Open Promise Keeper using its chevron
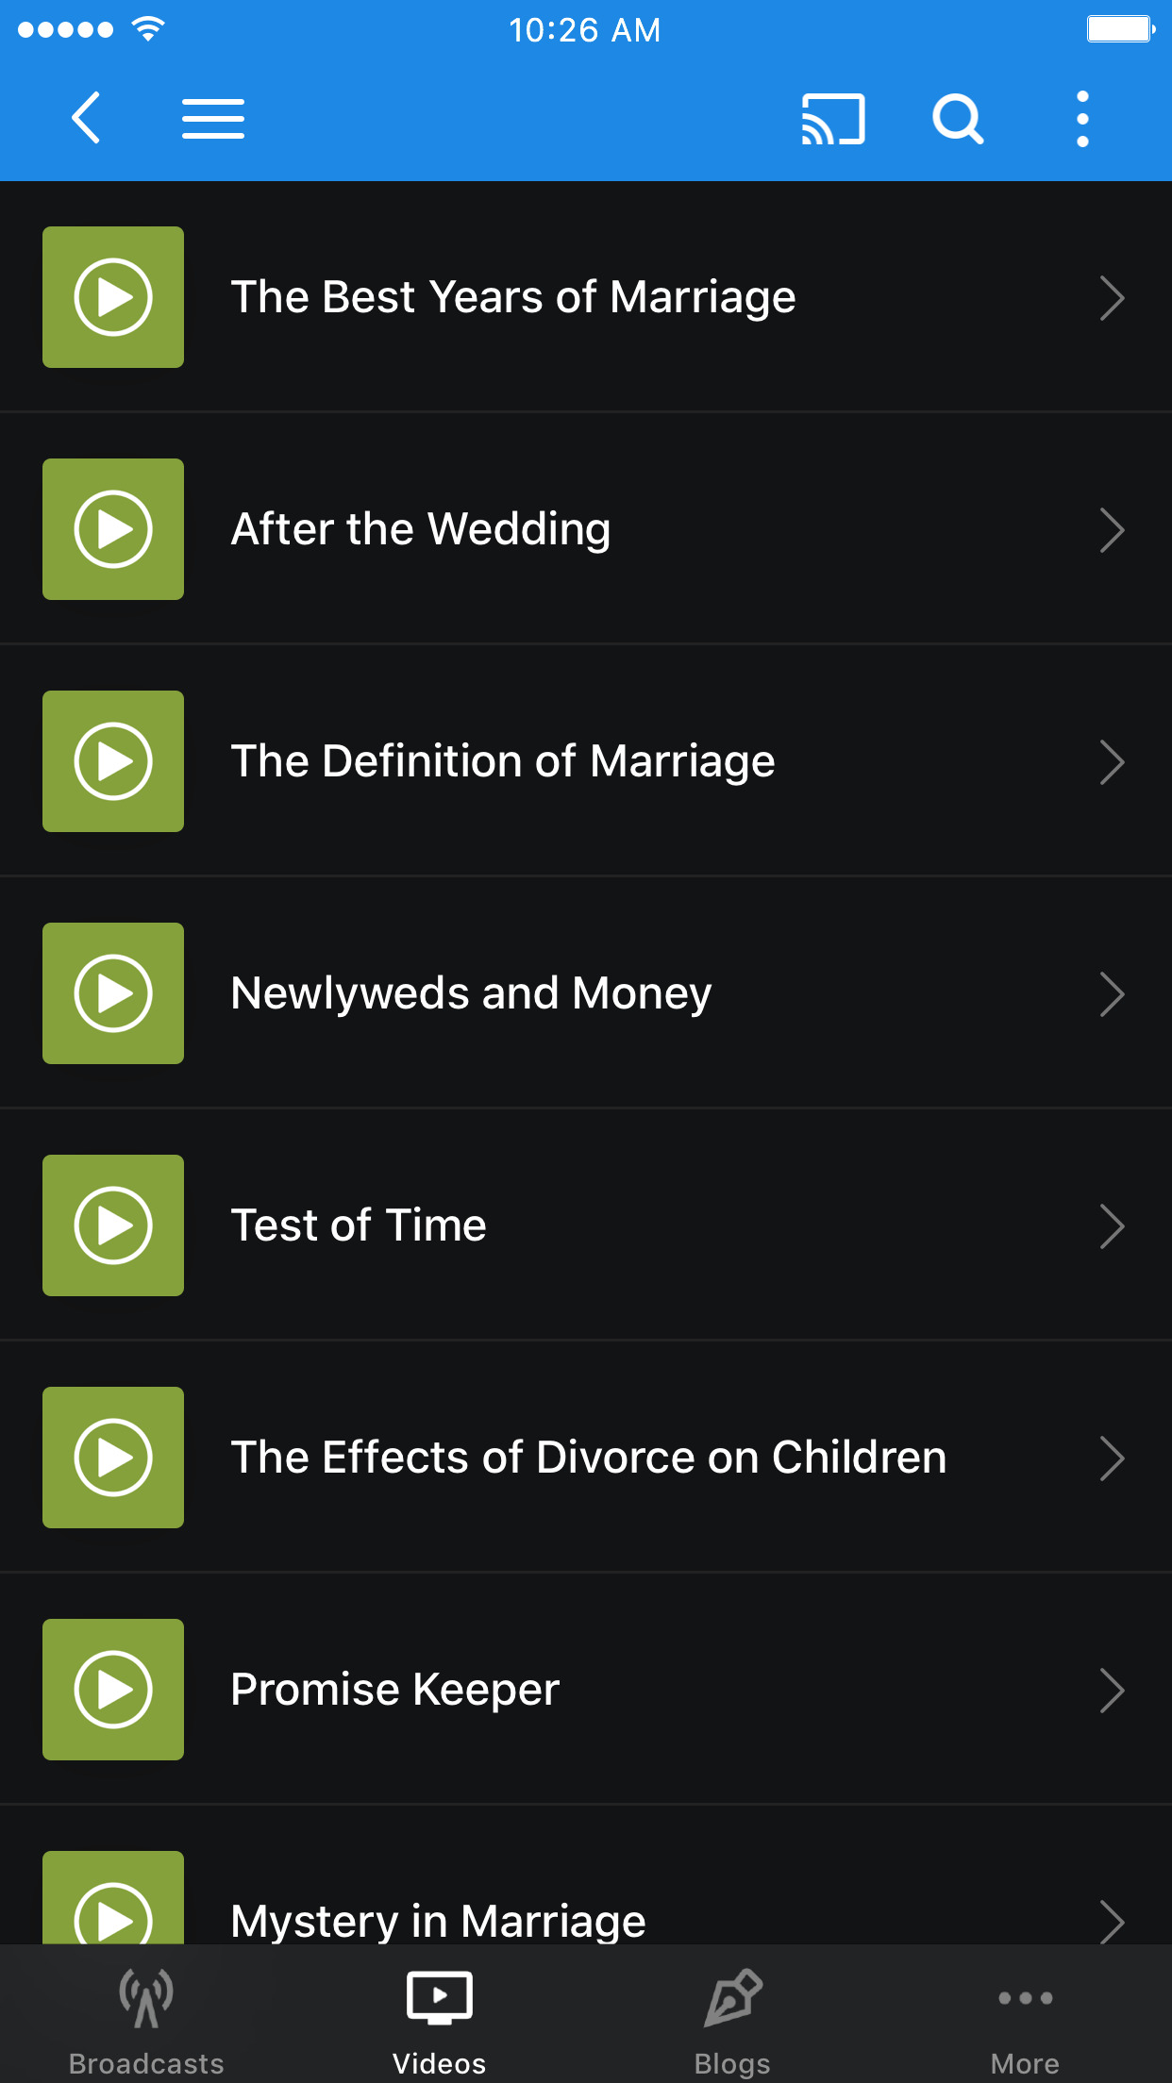This screenshot has width=1172, height=2083. 1112,1691
